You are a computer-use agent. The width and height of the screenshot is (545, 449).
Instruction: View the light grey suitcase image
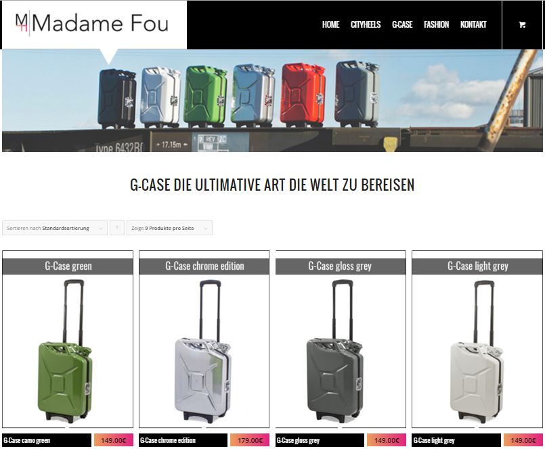click(477, 351)
